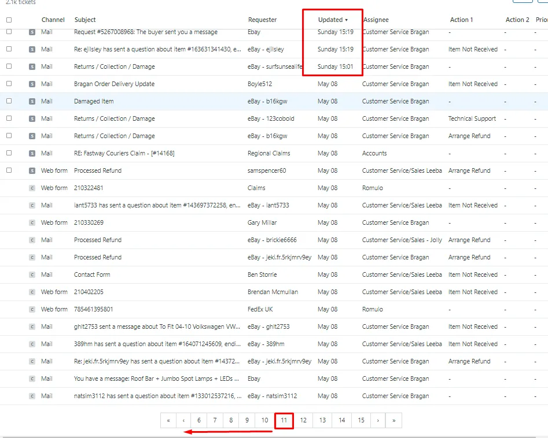Click 'Accounts' assignee cell

click(x=374, y=153)
